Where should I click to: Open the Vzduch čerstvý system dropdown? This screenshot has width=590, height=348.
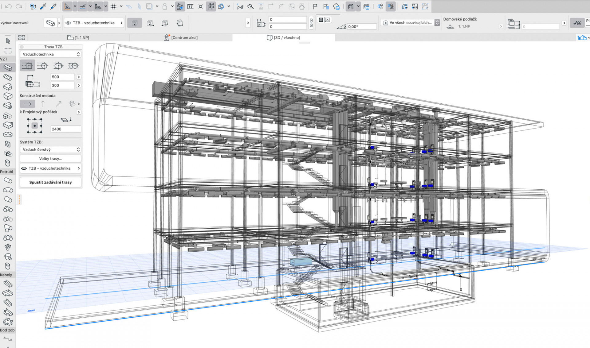(x=50, y=149)
